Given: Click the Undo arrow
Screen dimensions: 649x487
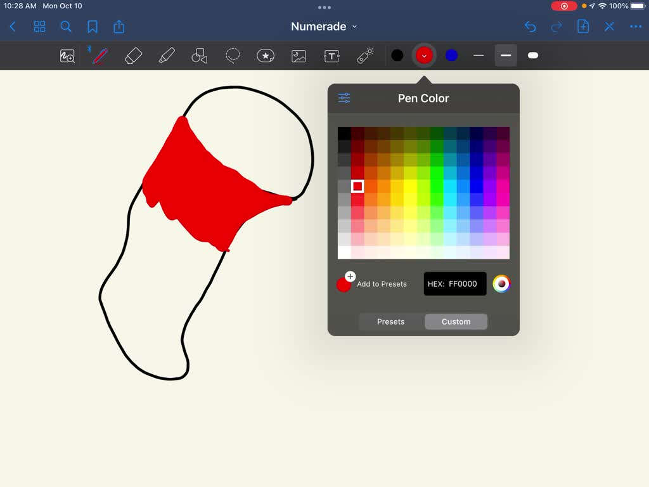Looking at the screenshot, I should tap(530, 27).
